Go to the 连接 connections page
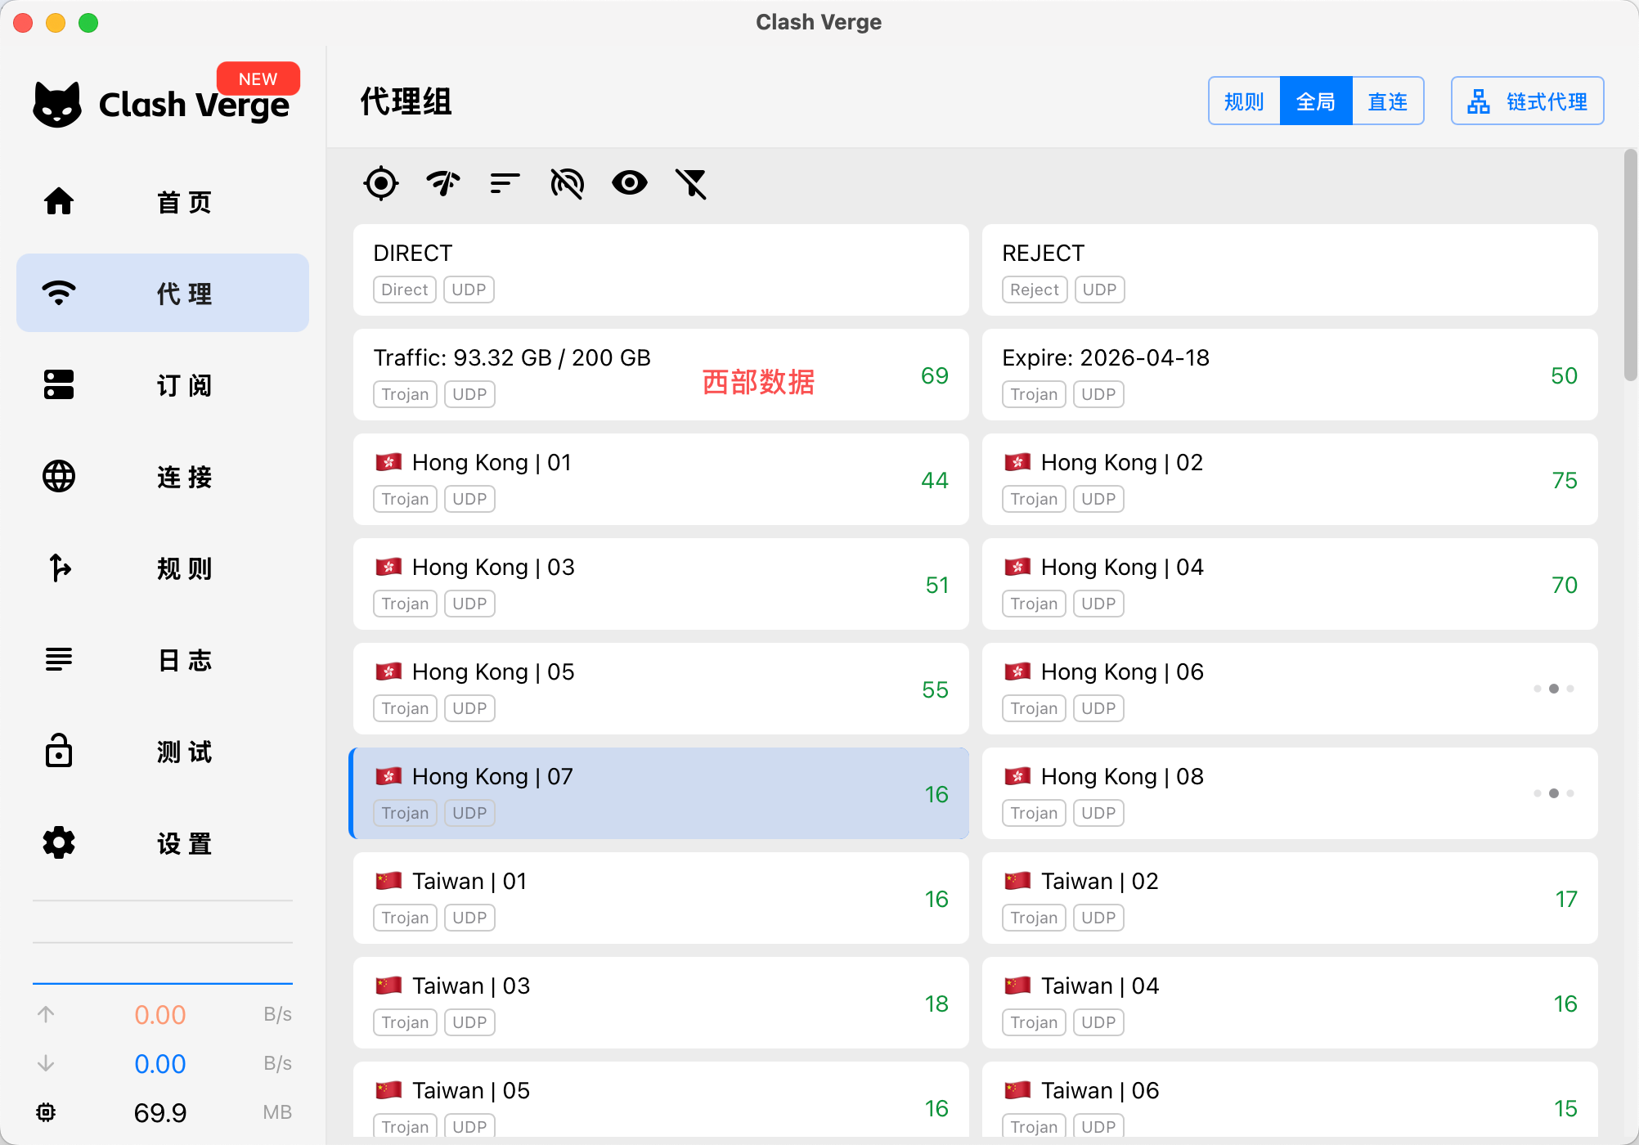 (x=163, y=476)
